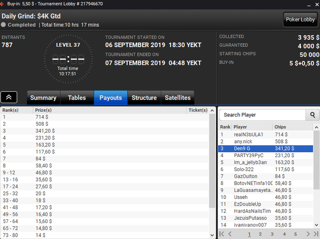The height and width of the screenshot is (239, 320).
Task: Open the Structure tab
Action: pos(144,98)
